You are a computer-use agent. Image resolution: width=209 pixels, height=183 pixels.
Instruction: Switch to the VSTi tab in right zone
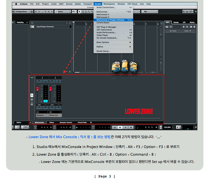click(x=167, y=22)
